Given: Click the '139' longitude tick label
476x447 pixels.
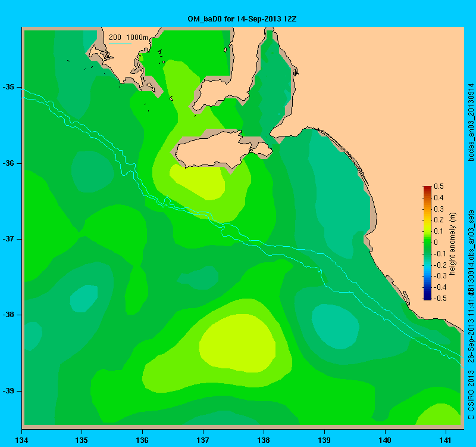Looking at the screenshot, I should coord(324,440).
